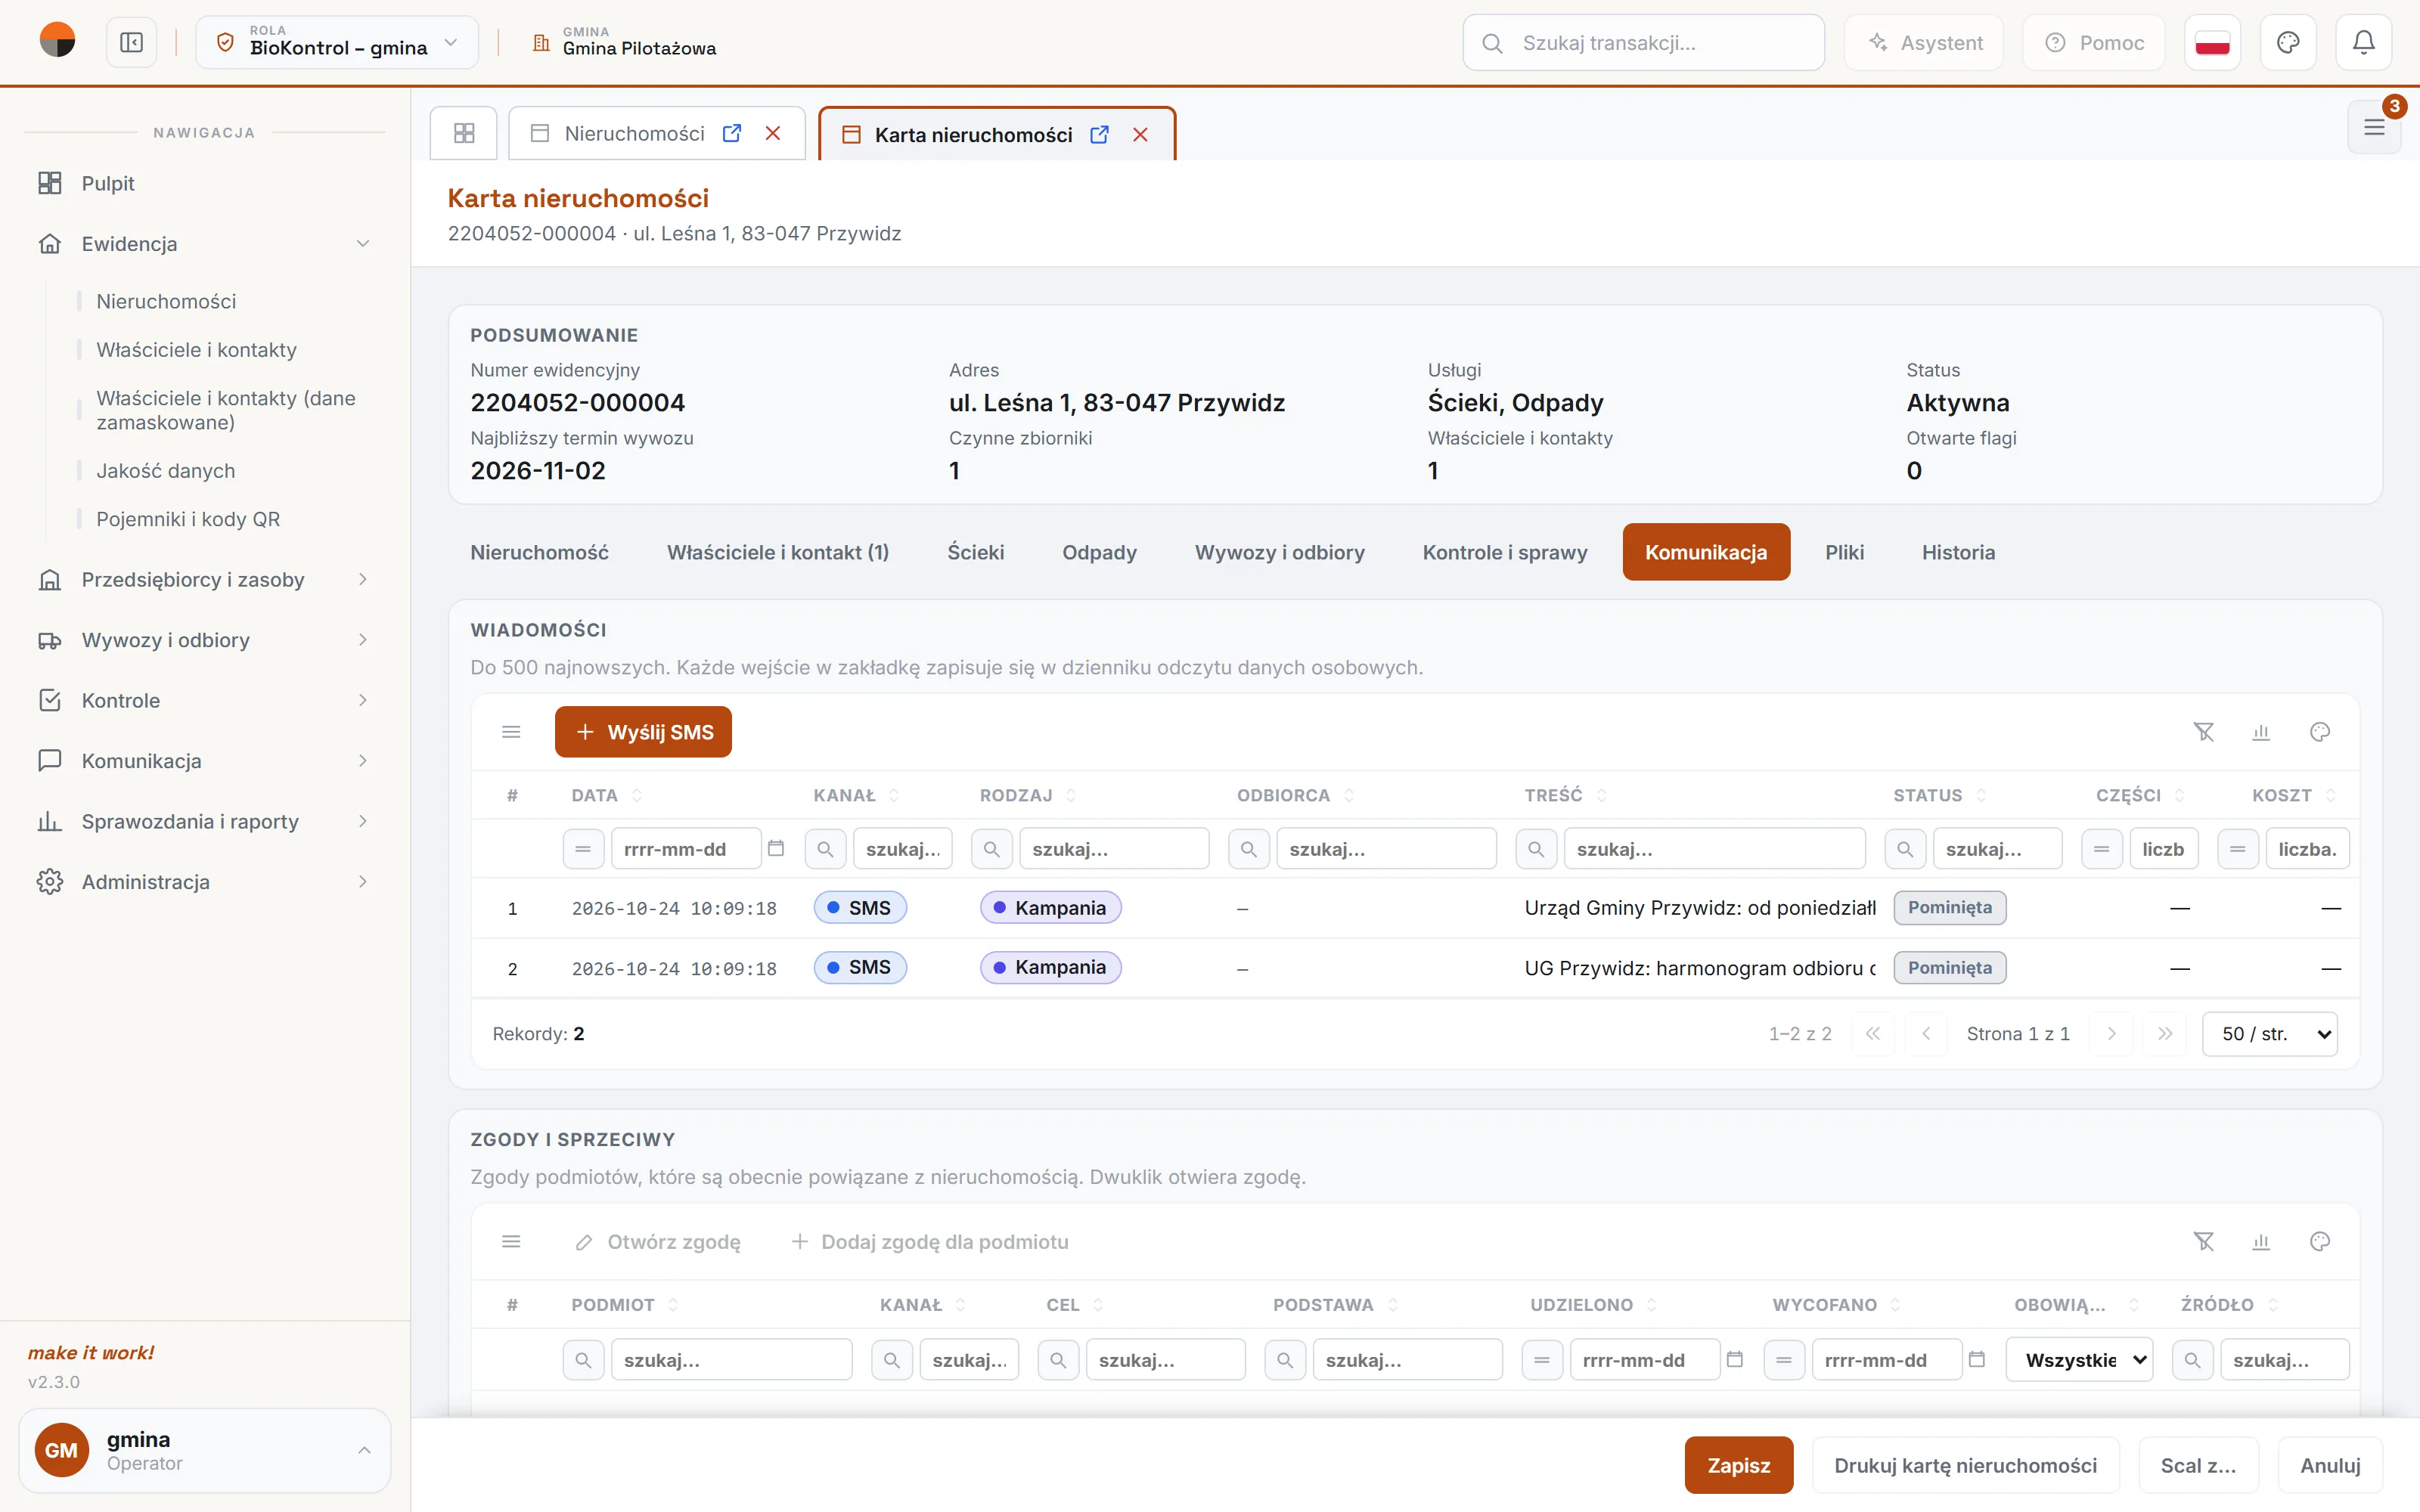
Task: Click the Anuluj button
Action: pos(2329,1465)
